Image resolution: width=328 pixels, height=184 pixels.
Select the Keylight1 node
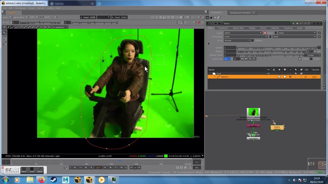click(x=253, y=139)
